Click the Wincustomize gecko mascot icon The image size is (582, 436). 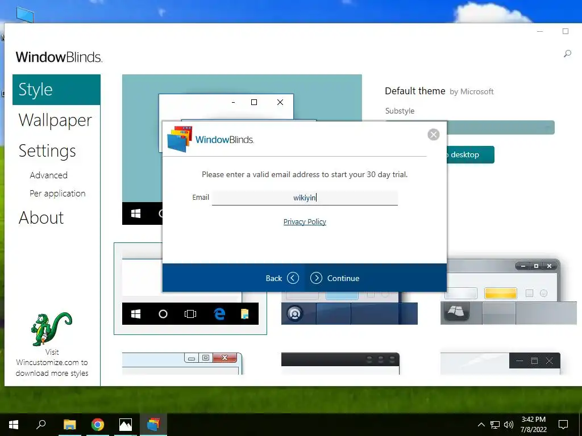(51, 329)
